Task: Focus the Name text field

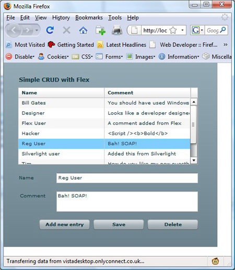Action: 127,178
